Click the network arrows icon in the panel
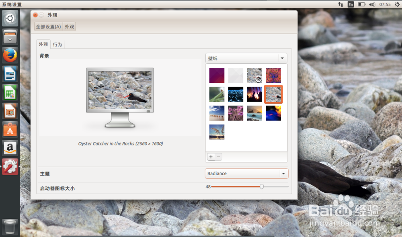This screenshot has height=237, width=402. pyautogui.click(x=341, y=4)
